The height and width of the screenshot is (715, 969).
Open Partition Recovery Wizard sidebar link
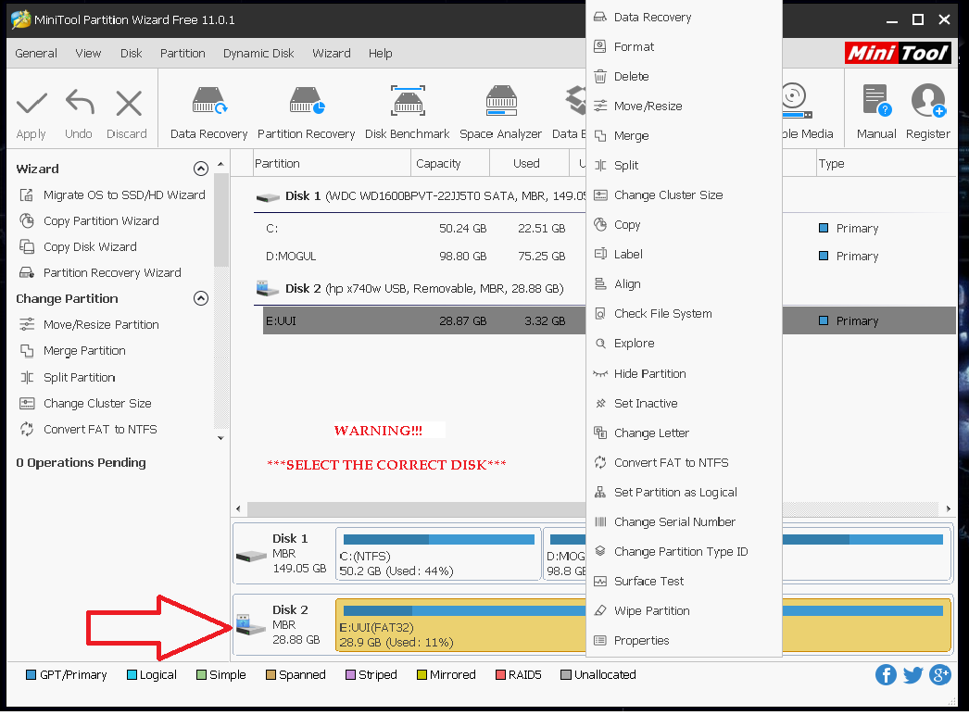[x=100, y=273]
